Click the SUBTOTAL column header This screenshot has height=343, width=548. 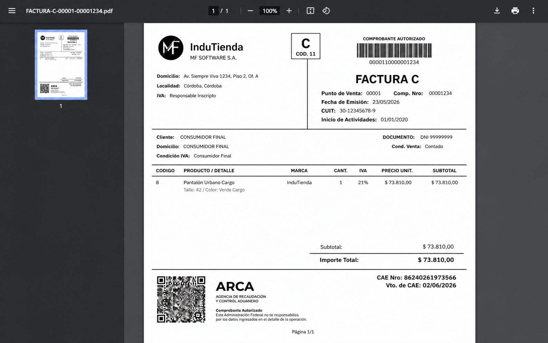pyautogui.click(x=444, y=170)
